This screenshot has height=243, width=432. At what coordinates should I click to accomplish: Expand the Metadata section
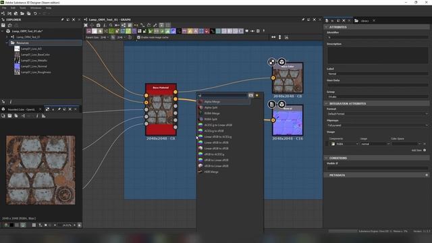pos(326,175)
